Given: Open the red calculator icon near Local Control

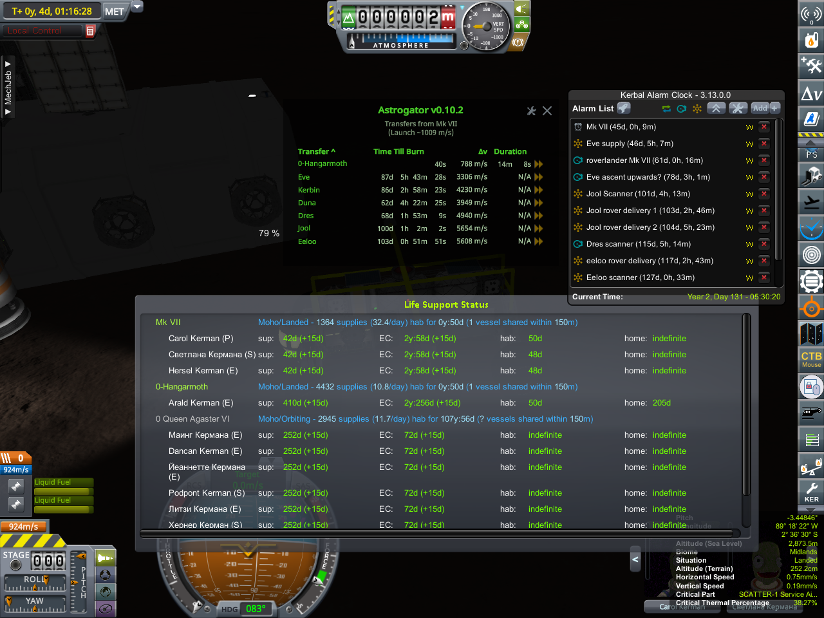Looking at the screenshot, I should [x=91, y=31].
